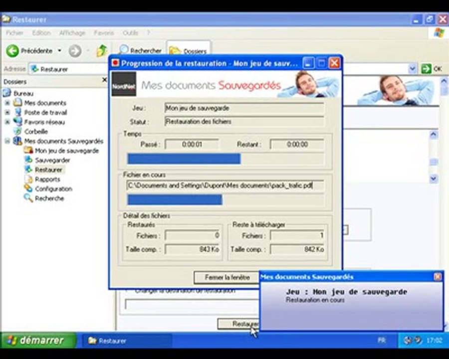The image size is (449, 359).
Task: Expand the Favoris réseau node
Action: click(x=7, y=122)
